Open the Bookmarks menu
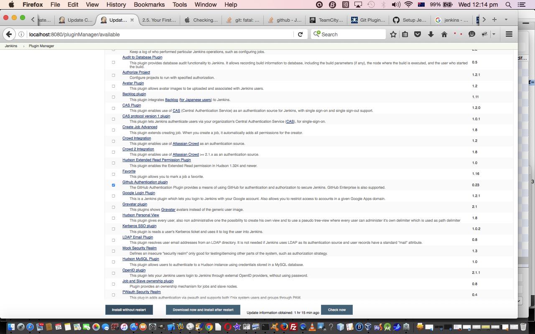 [149, 5]
